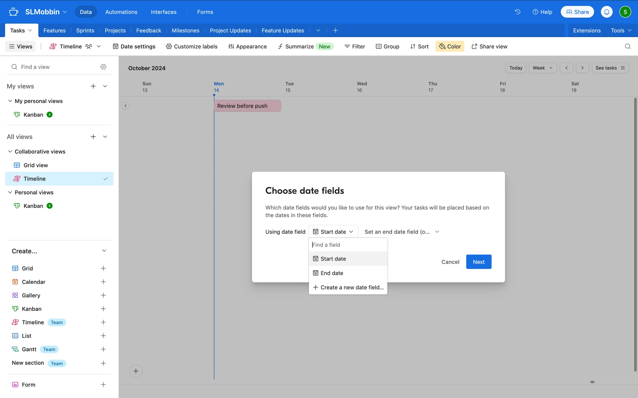Click the Next button
The image size is (638, 398).
click(x=478, y=262)
